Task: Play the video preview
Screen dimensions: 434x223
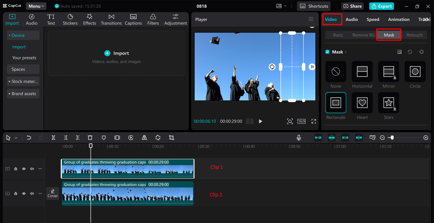Action: 260,121
